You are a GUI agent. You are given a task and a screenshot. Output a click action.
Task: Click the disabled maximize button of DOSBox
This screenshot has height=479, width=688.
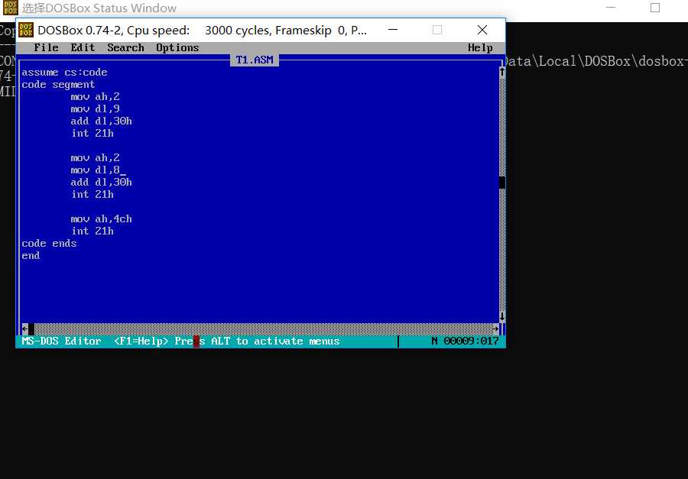pos(437,30)
